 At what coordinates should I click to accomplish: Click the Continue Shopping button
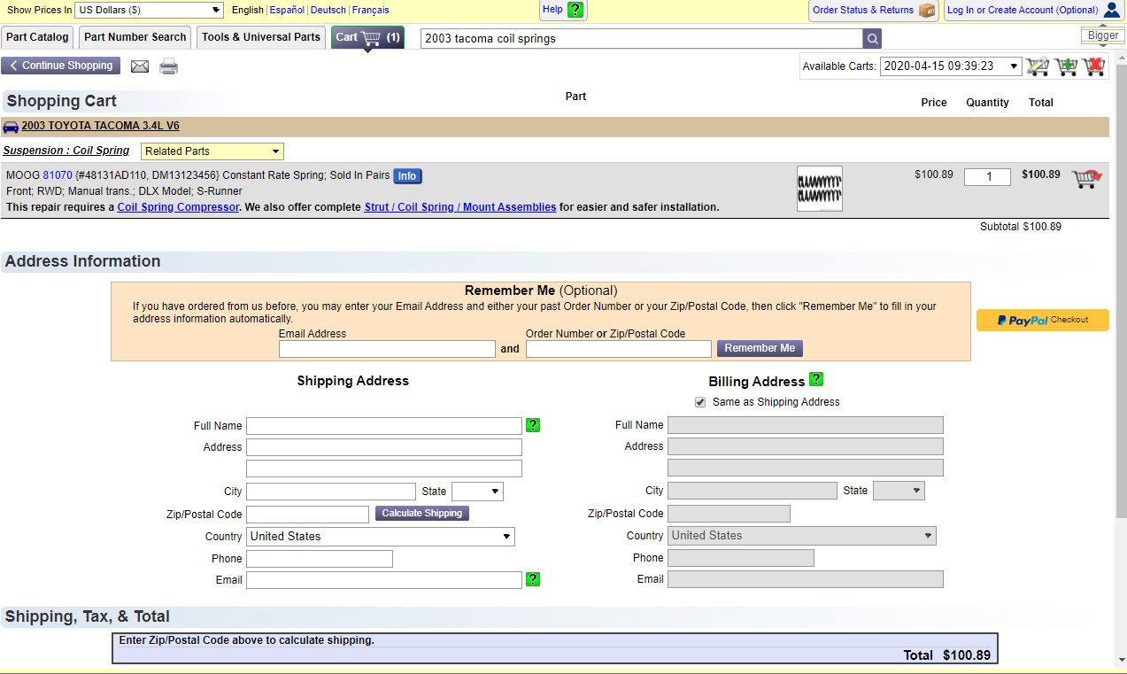61,66
